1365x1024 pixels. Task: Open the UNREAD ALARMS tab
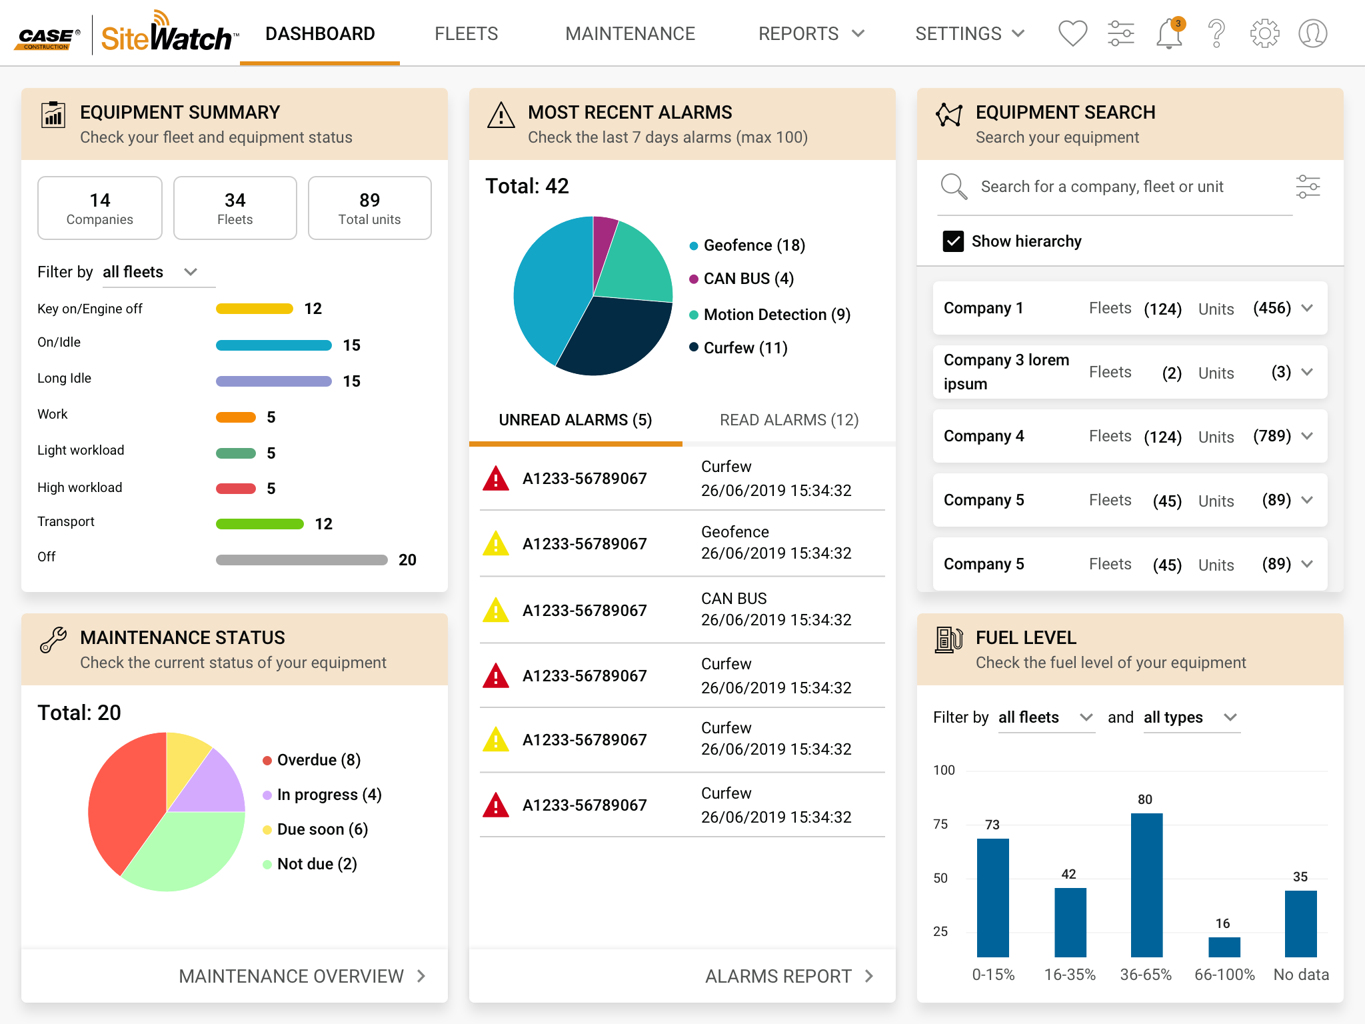click(575, 420)
